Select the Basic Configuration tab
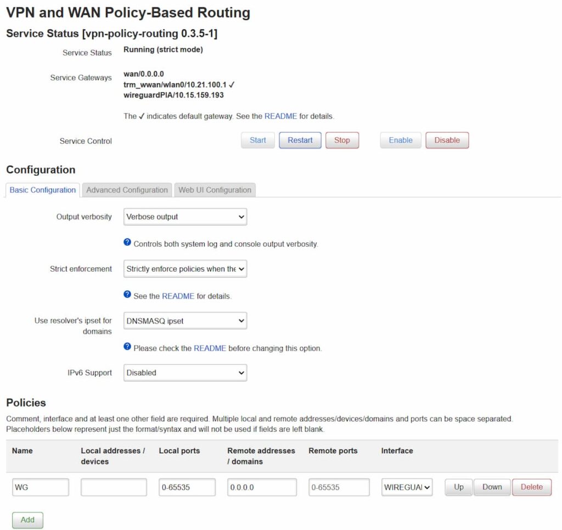Screen dimensions: 562x530 coord(42,190)
